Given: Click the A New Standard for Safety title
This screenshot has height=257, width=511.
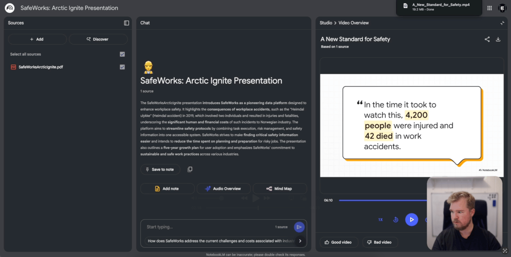Looking at the screenshot, I should point(355,39).
